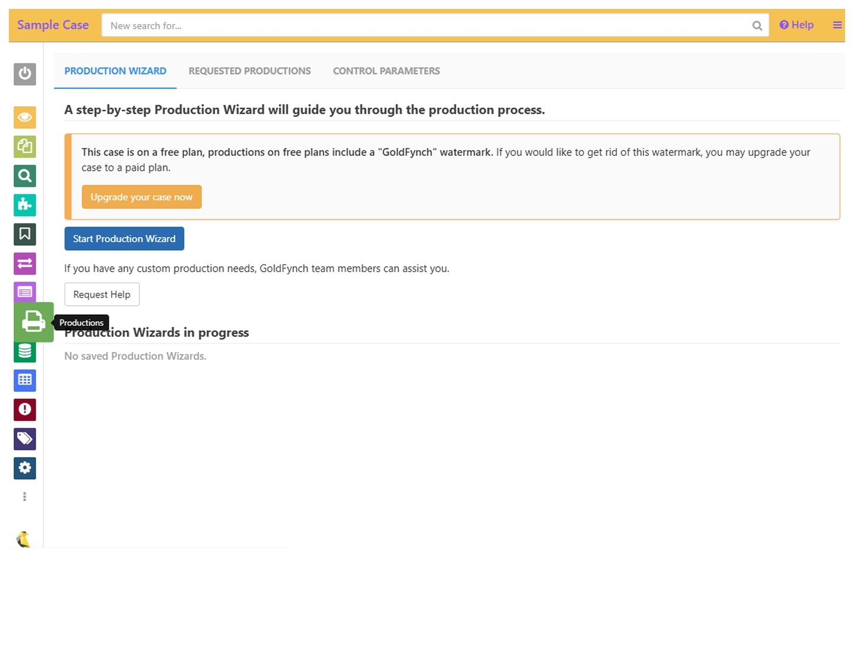Open the red exclamation alert icon

(25, 410)
